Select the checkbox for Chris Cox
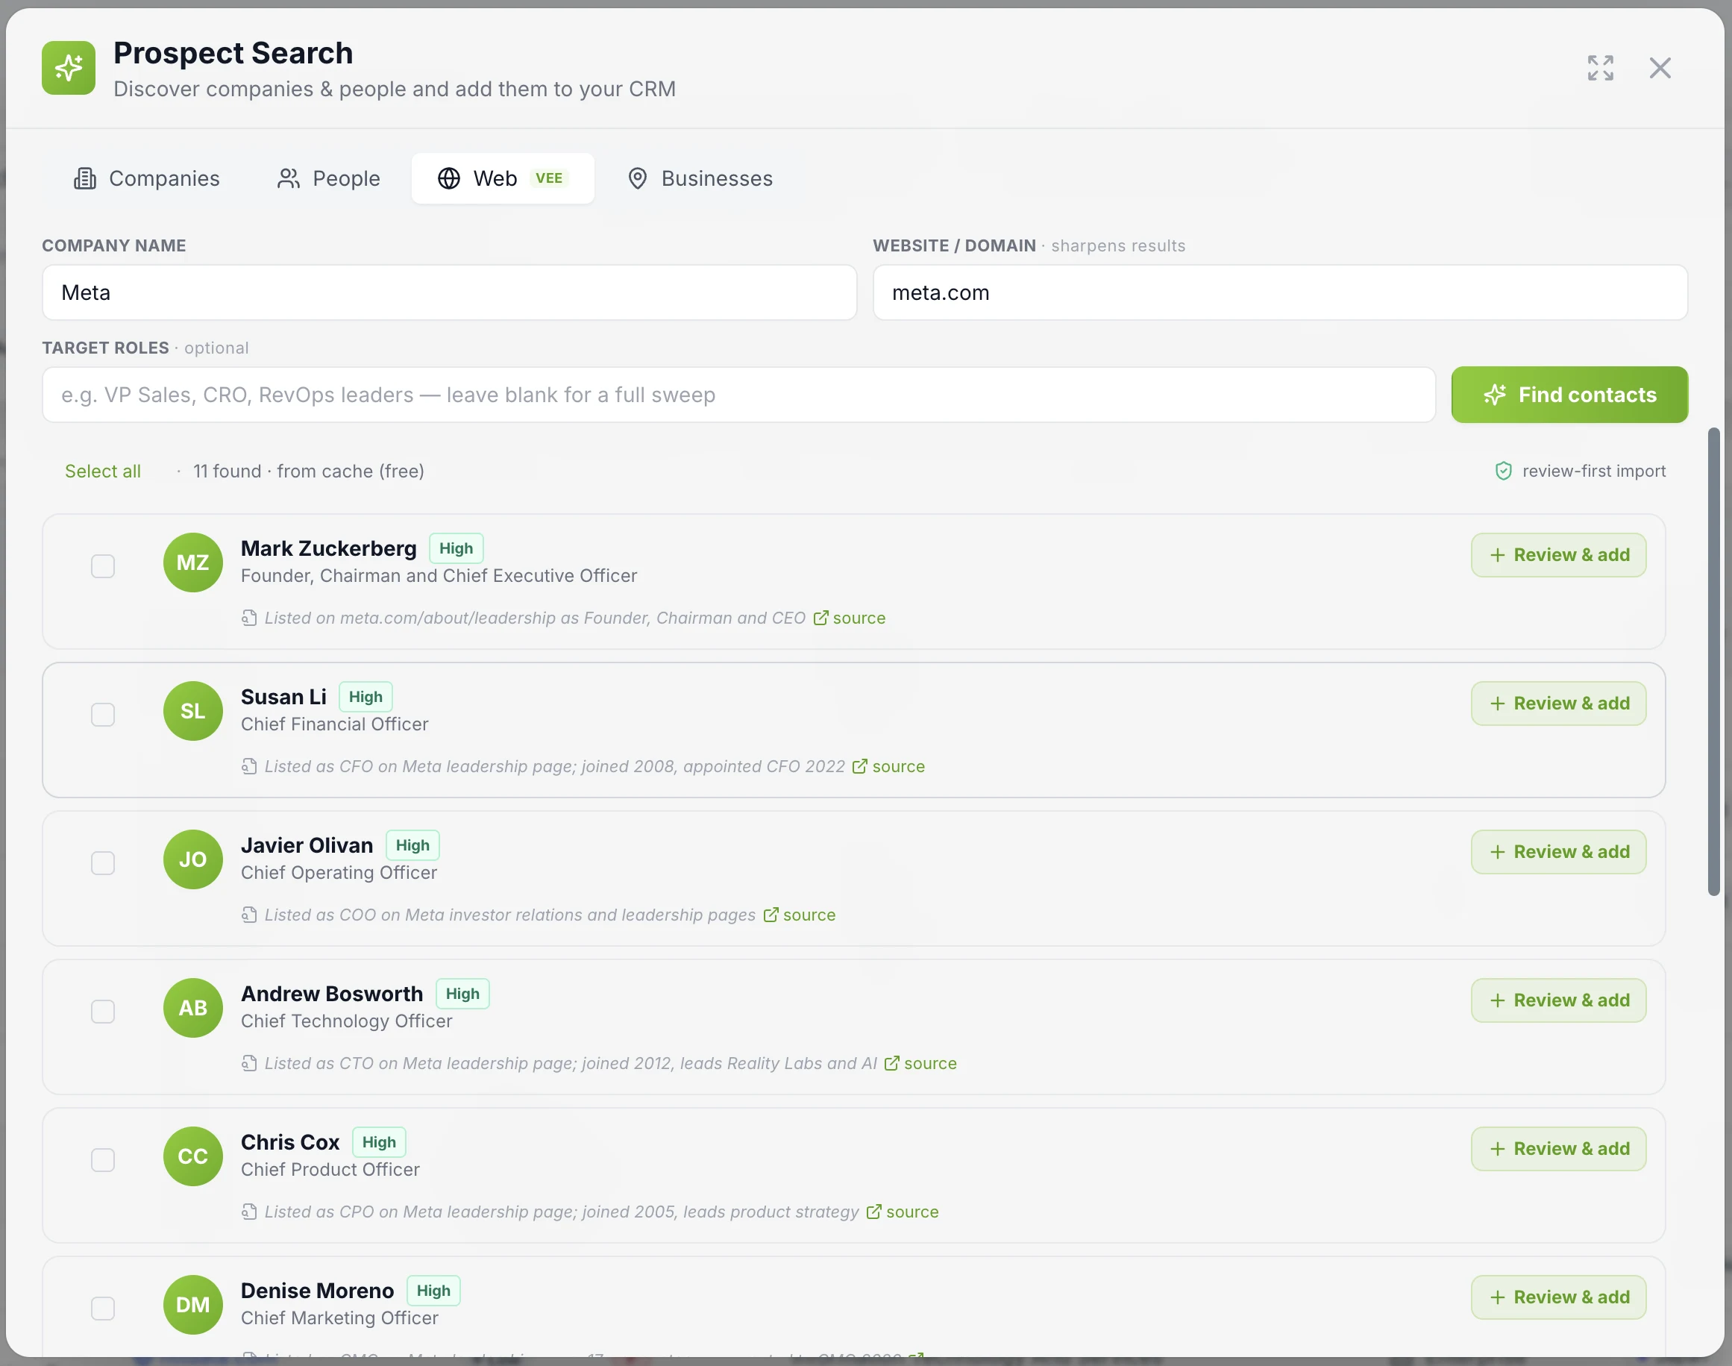 103,1159
